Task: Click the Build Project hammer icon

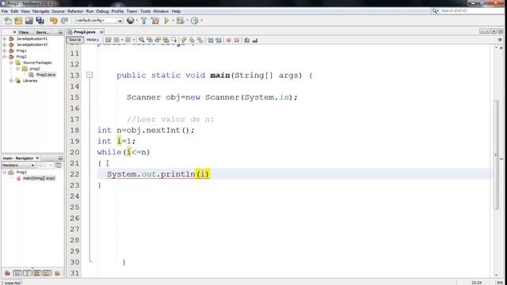Action: pos(144,21)
